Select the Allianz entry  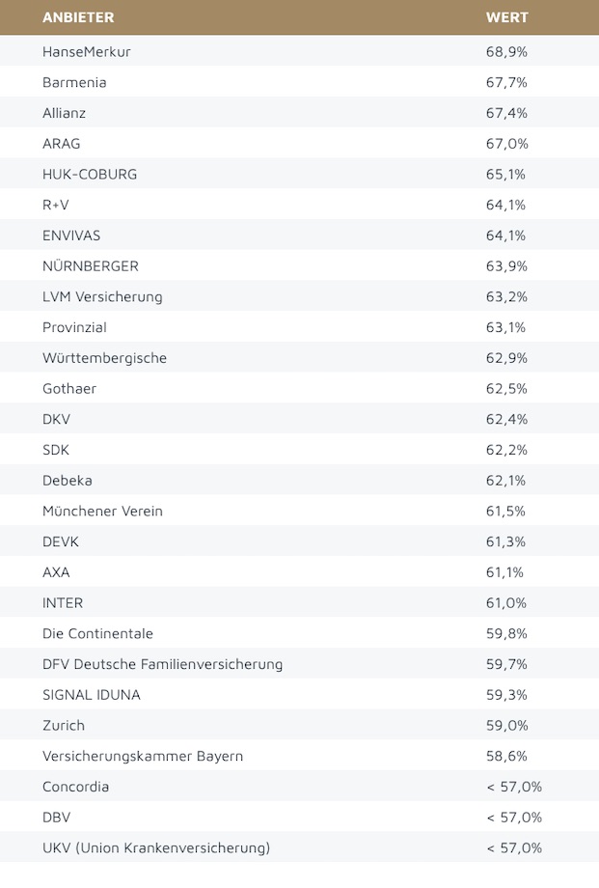click(64, 113)
